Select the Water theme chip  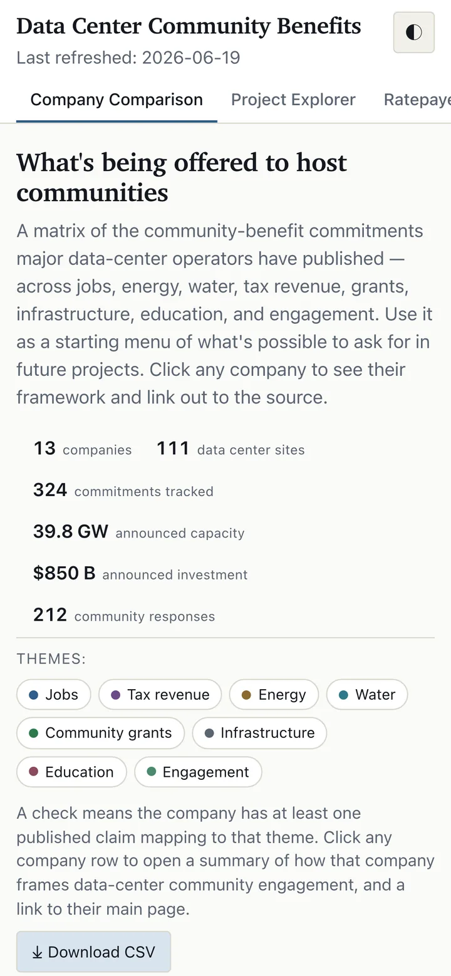[x=367, y=695]
